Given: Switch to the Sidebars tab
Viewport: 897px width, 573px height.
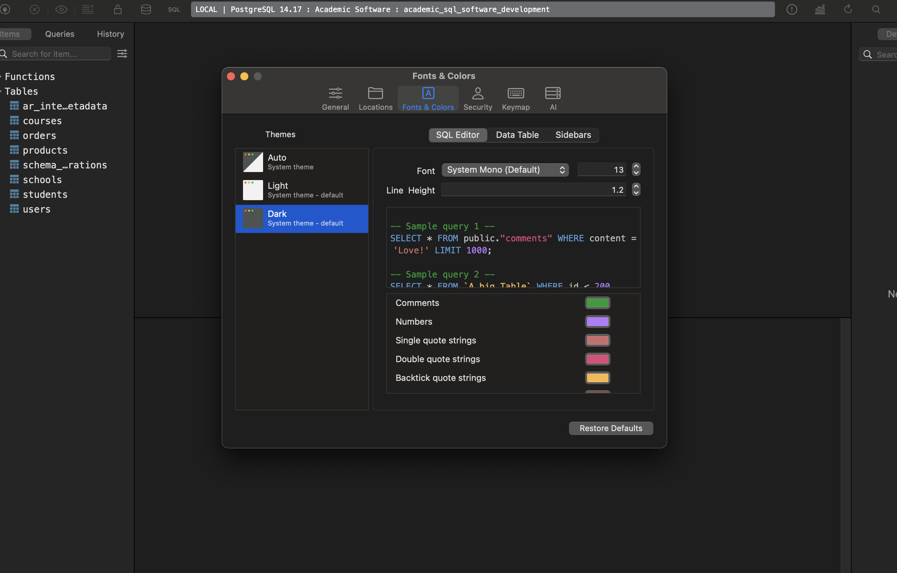Looking at the screenshot, I should pos(573,135).
